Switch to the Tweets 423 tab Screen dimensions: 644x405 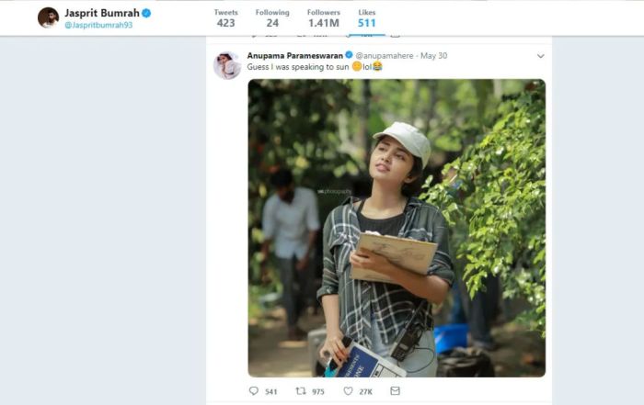(x=226, y=18)
